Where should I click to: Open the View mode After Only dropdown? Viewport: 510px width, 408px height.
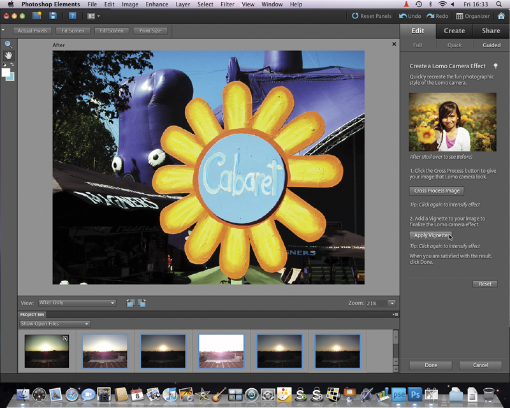click(77, 303)
